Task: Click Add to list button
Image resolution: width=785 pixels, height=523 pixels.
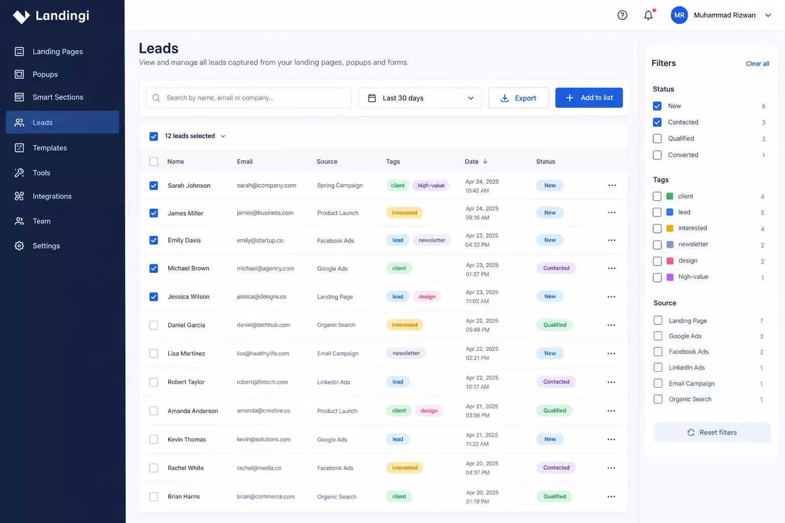Action: coord(589,98)
